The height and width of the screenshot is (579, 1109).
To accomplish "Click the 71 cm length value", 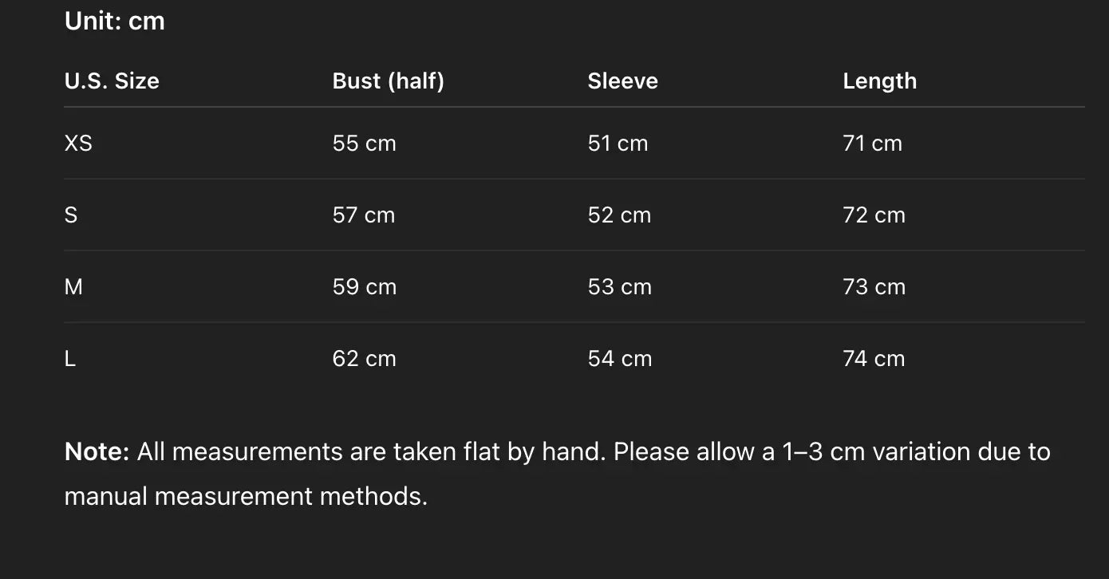I will point(872,144).
